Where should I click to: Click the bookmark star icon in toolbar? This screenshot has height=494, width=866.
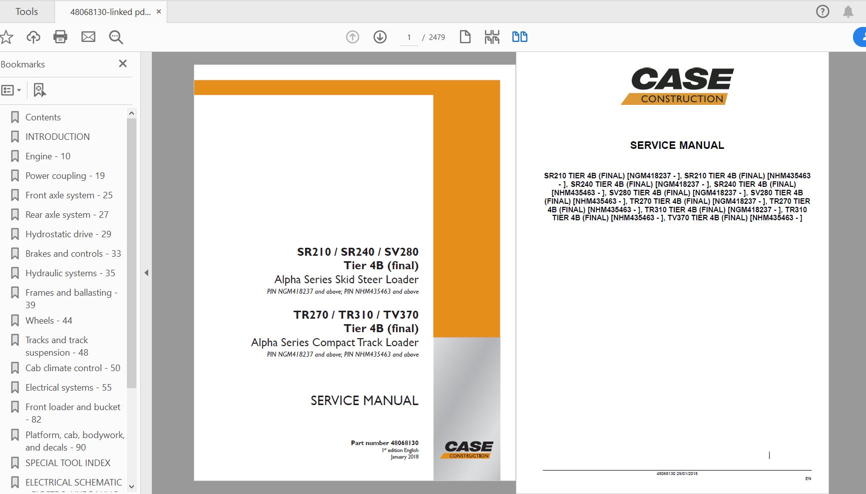click(6, 37)
